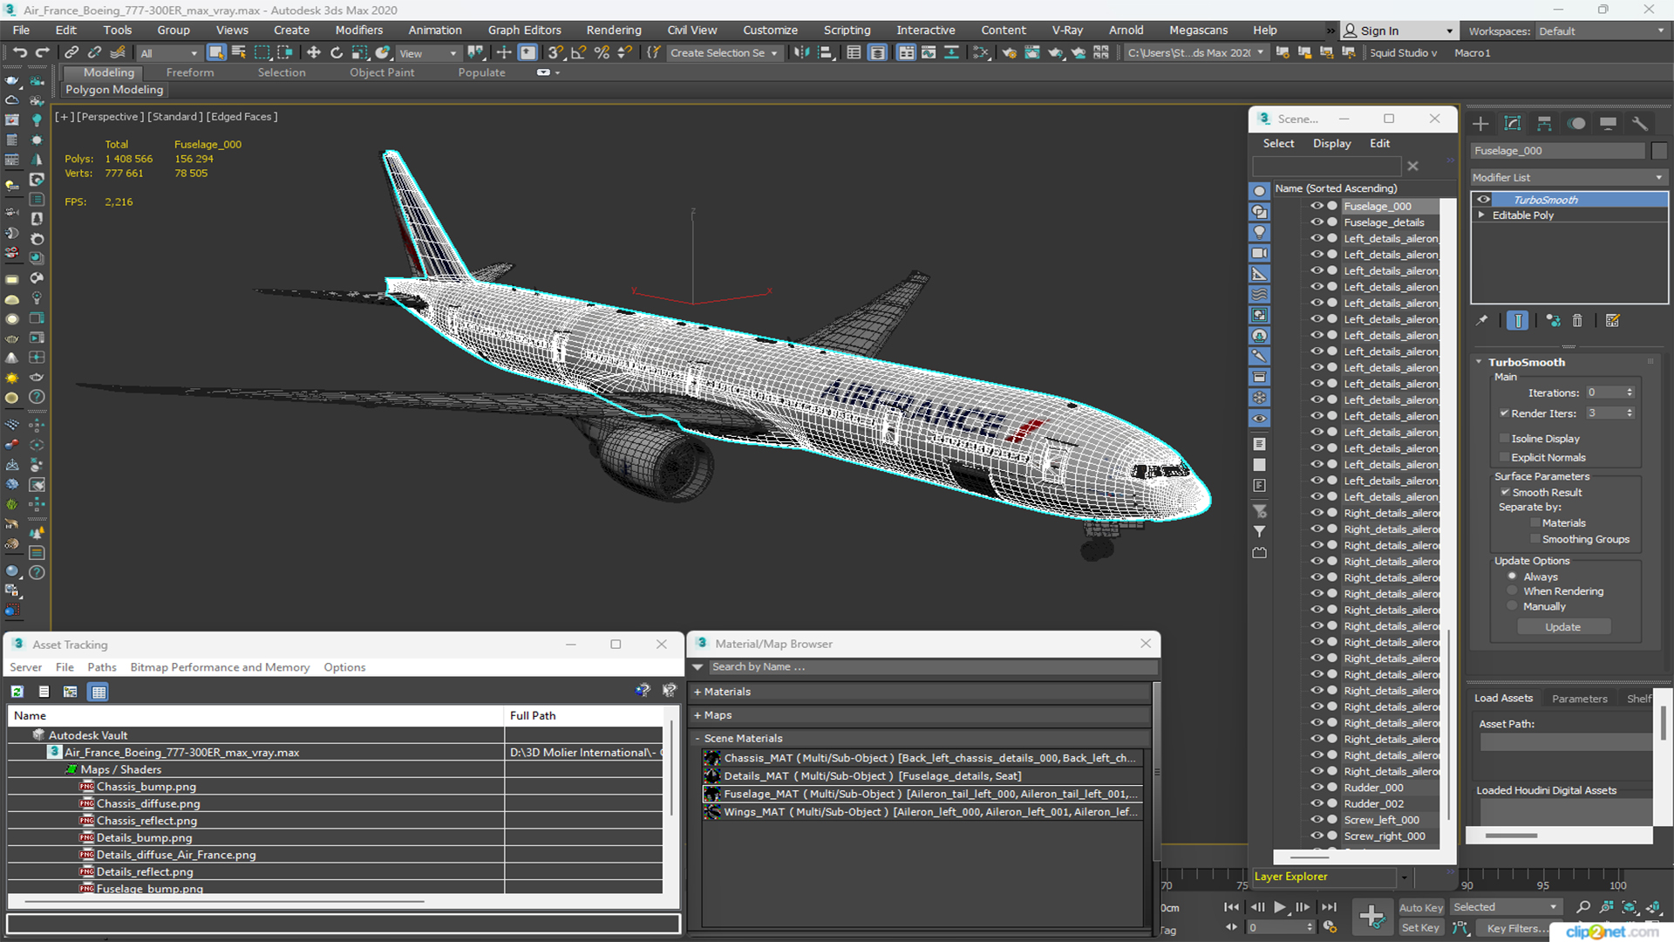The image size is (1674, 942).
Task: Toggle the Smooth Result checkbox
Action: (x=1505, y=493)
